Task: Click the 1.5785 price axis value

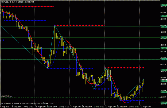Action: (164, 52)
